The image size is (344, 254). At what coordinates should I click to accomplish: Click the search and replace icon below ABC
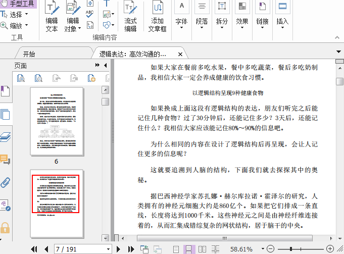[x=90, y=25]
